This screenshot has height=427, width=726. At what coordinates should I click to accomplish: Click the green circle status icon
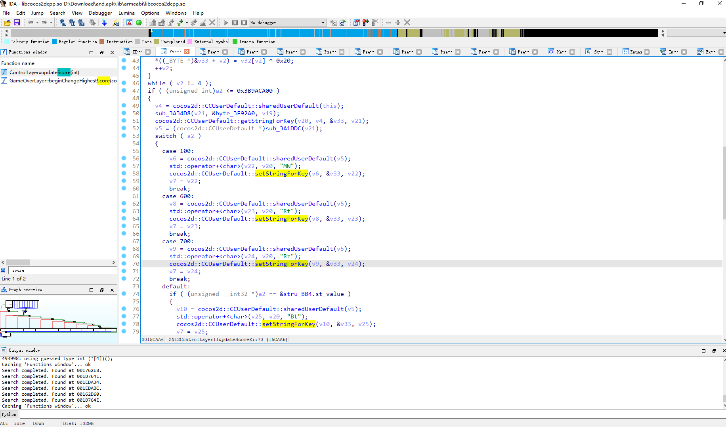[x=139, y=23]
